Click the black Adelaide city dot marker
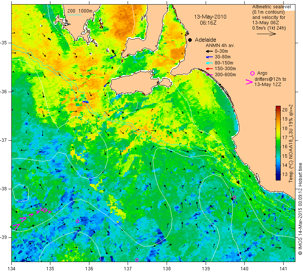Viewport: 303px width, 273px height. pos(190,40)
